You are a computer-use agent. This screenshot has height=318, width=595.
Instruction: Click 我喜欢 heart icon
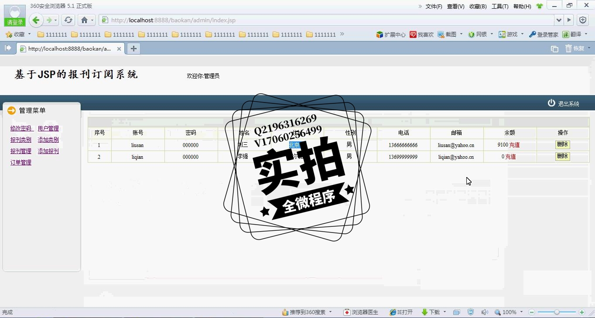pyautogui.click(x=421, y=34)
